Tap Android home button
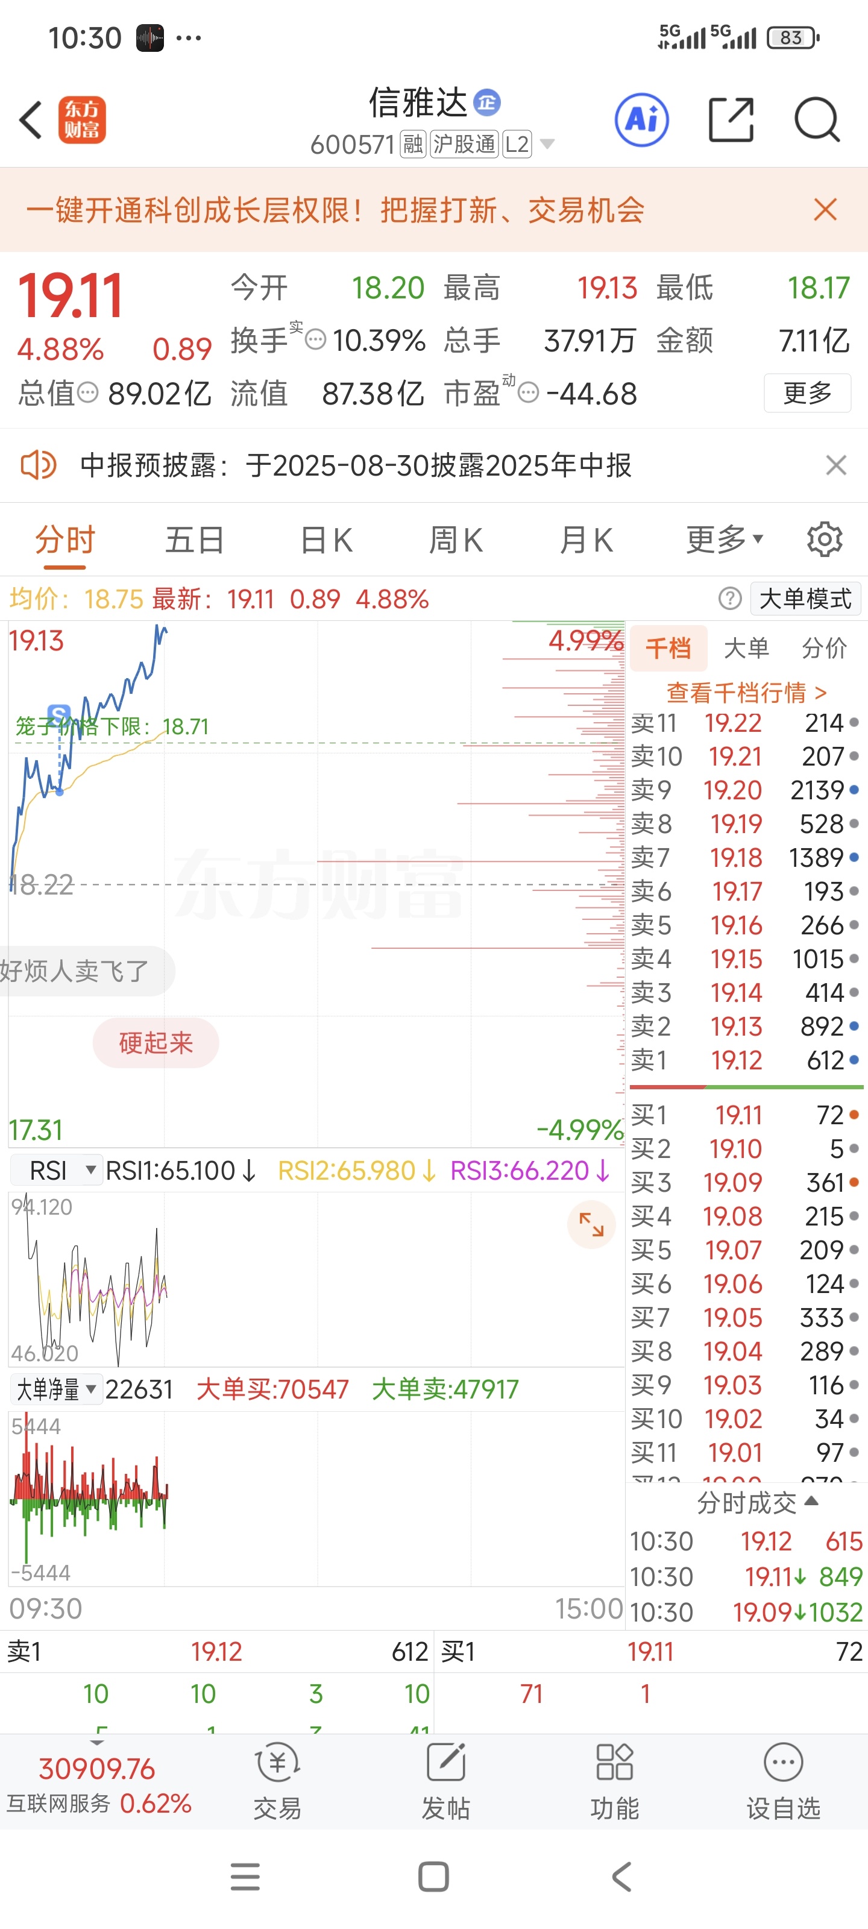868x1929 pixels. coord(433,1877)
